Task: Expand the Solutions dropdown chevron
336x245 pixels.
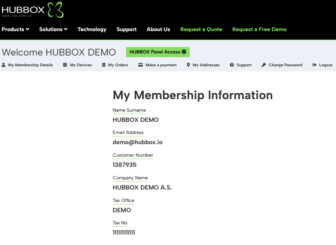Action: pos(66,29)
